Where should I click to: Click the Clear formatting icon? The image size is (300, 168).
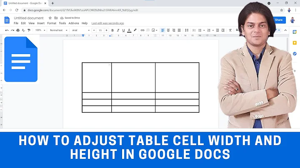pyautogui.click(x=230, y=30)
